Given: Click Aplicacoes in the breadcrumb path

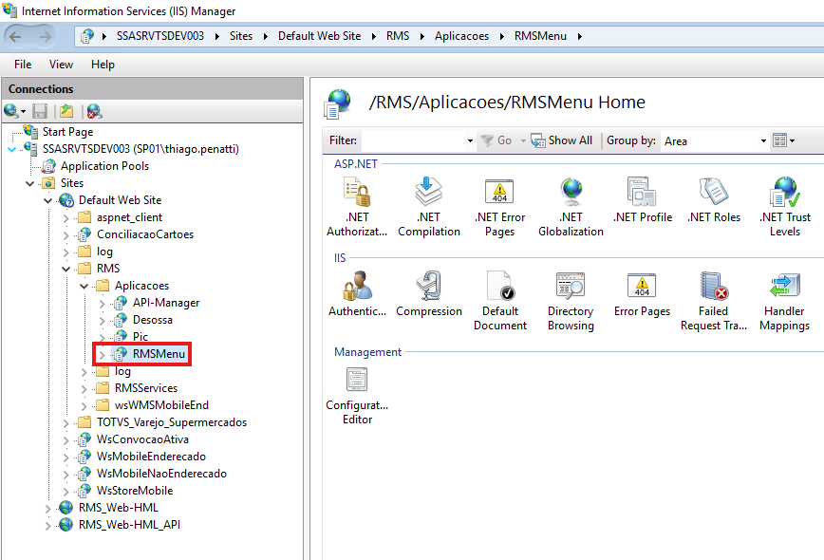Looking at the screenshot, I should point(461,36).
